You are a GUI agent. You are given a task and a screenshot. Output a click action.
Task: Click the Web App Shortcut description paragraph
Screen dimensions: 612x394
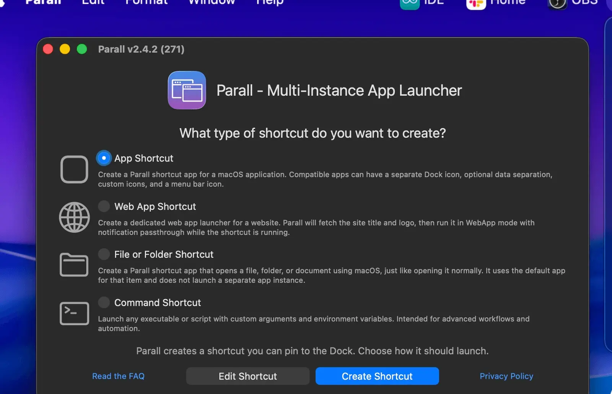(x=316, y=227)
